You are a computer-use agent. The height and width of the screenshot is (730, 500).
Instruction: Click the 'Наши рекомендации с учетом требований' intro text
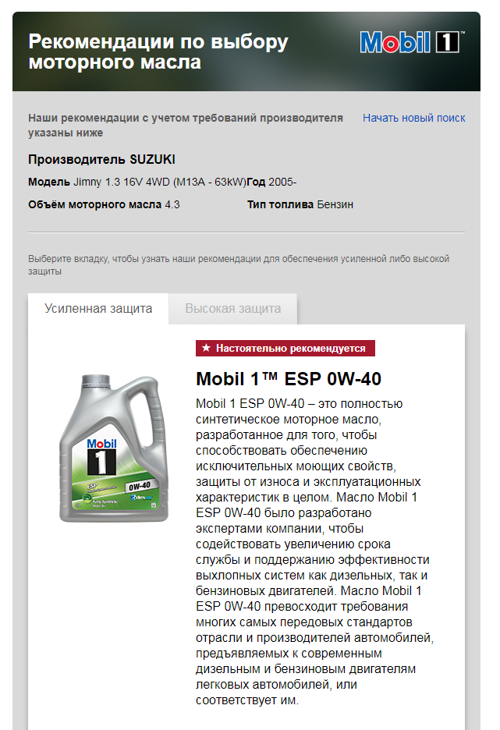coord(186,125)
